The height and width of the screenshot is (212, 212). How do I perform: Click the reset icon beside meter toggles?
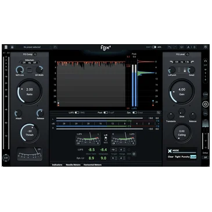159,113
